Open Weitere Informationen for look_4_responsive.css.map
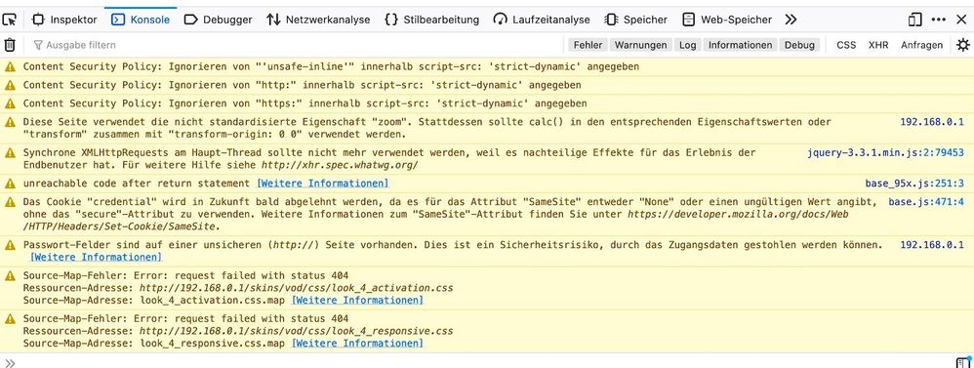This screenshot has width=974, height=368. click(357, 344)
